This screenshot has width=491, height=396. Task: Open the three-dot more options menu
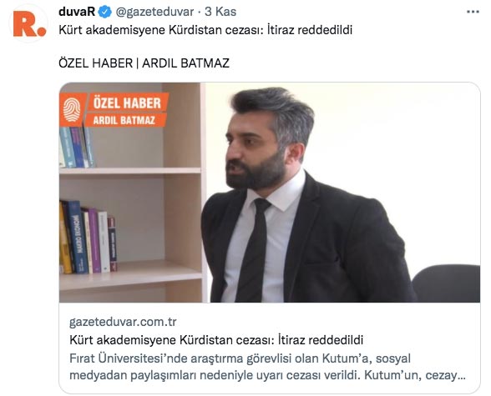tap(473, 13)
